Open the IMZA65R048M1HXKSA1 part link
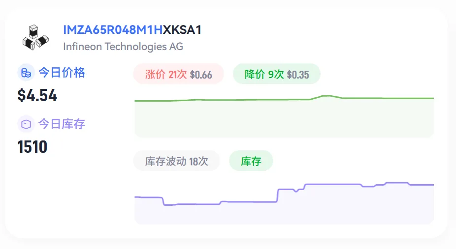 point(132,30)
